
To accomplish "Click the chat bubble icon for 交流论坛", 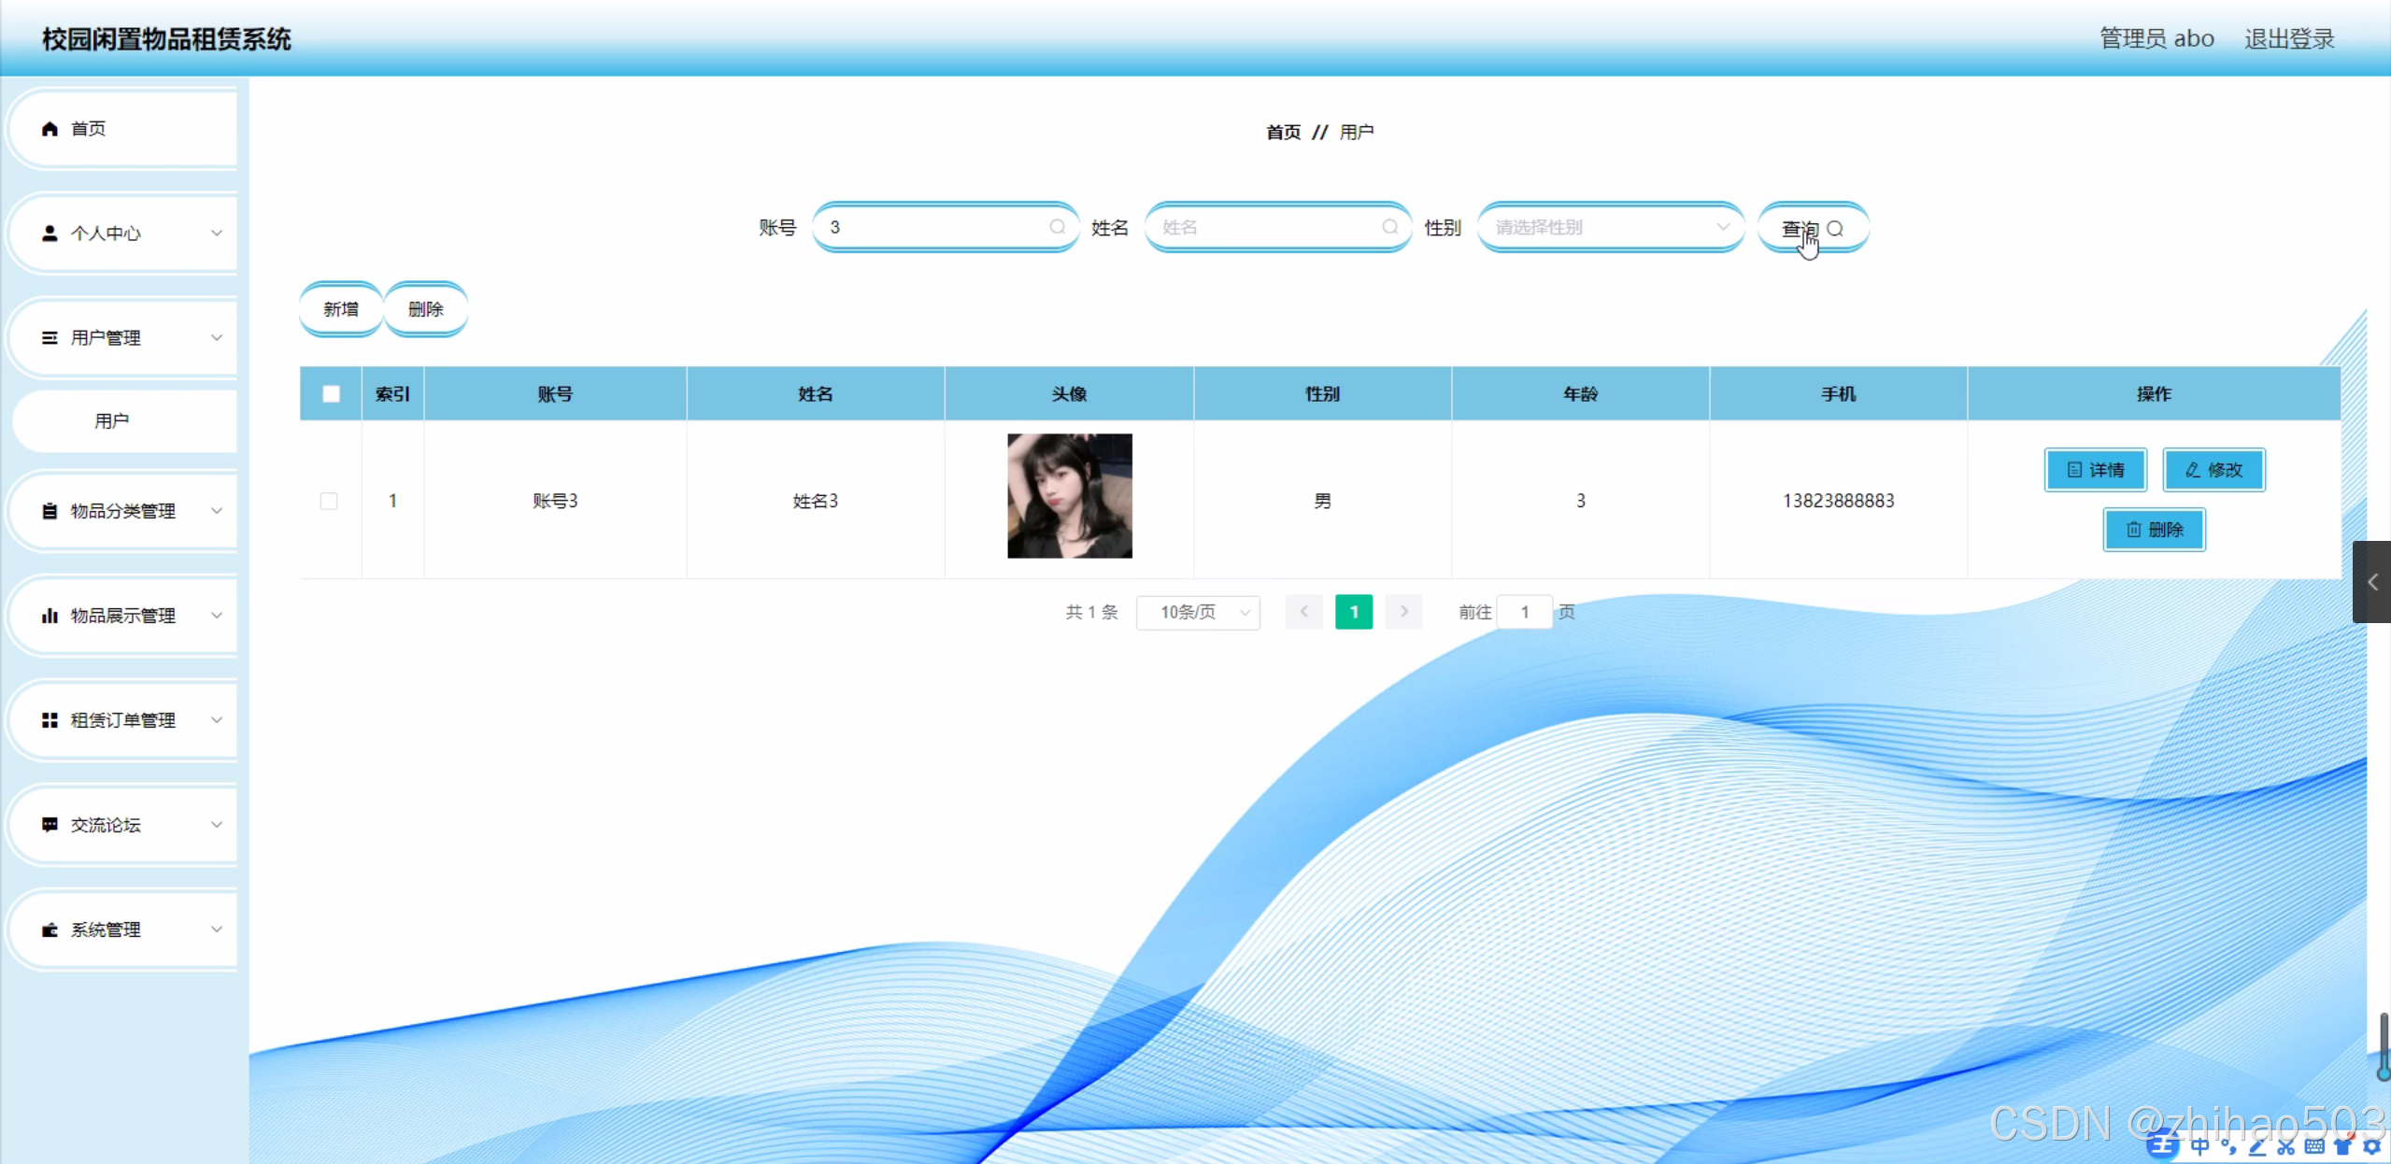I will point(50,825).
